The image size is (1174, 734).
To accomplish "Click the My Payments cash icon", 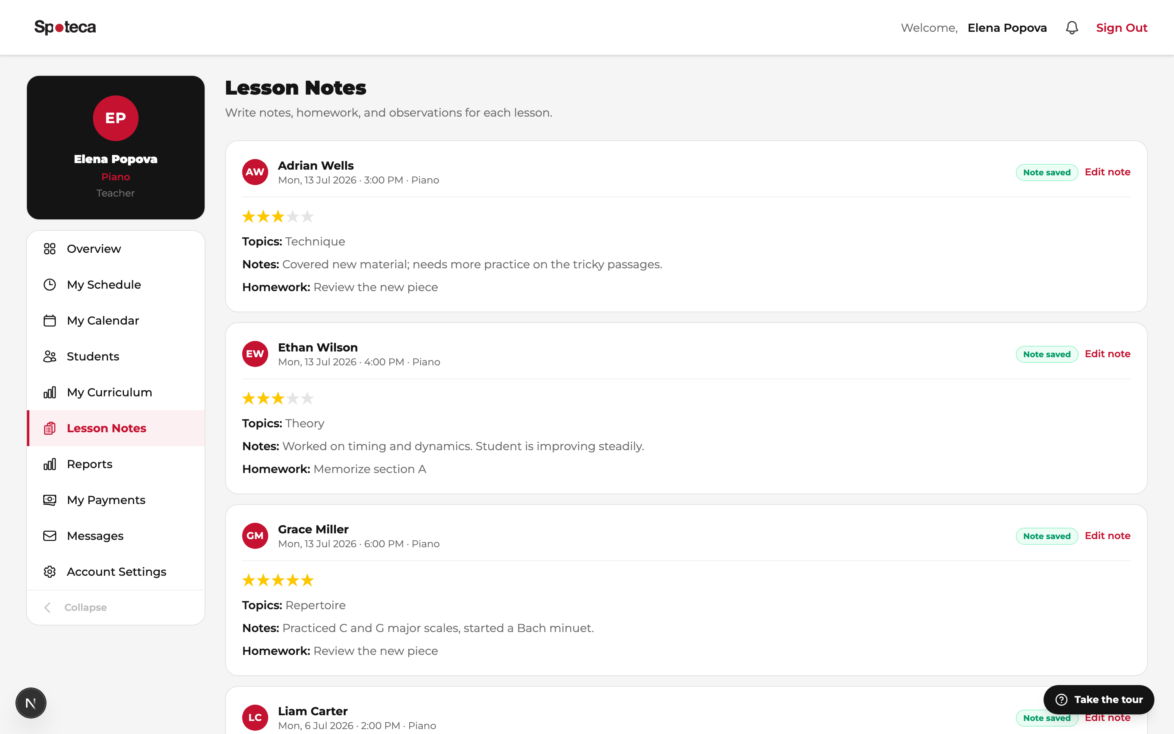I will click(49, 500).
